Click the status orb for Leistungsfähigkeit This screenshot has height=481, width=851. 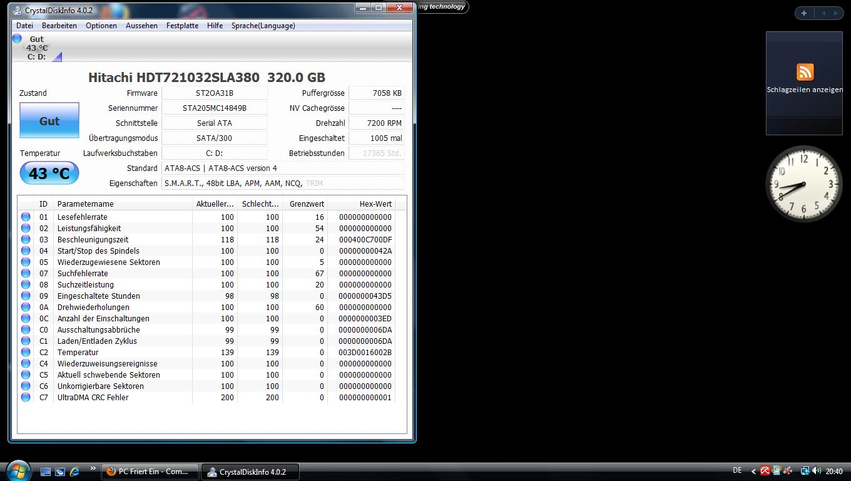point(26,228)
